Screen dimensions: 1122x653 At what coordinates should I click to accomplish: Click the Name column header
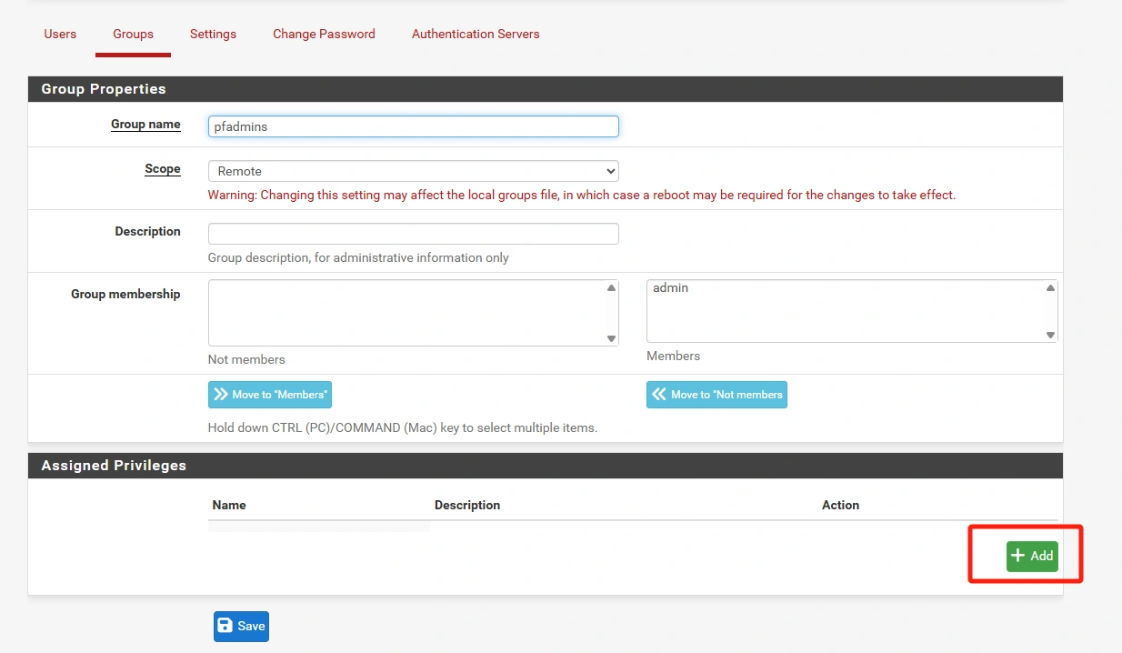coord(229,505)
